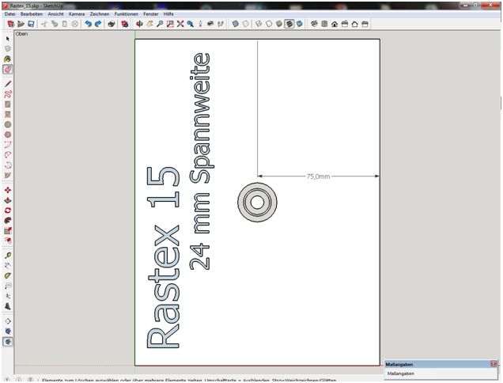Close the Maßangaben panel
The height and width of the screenshot is (383, 503).
(x=494, y=364)
